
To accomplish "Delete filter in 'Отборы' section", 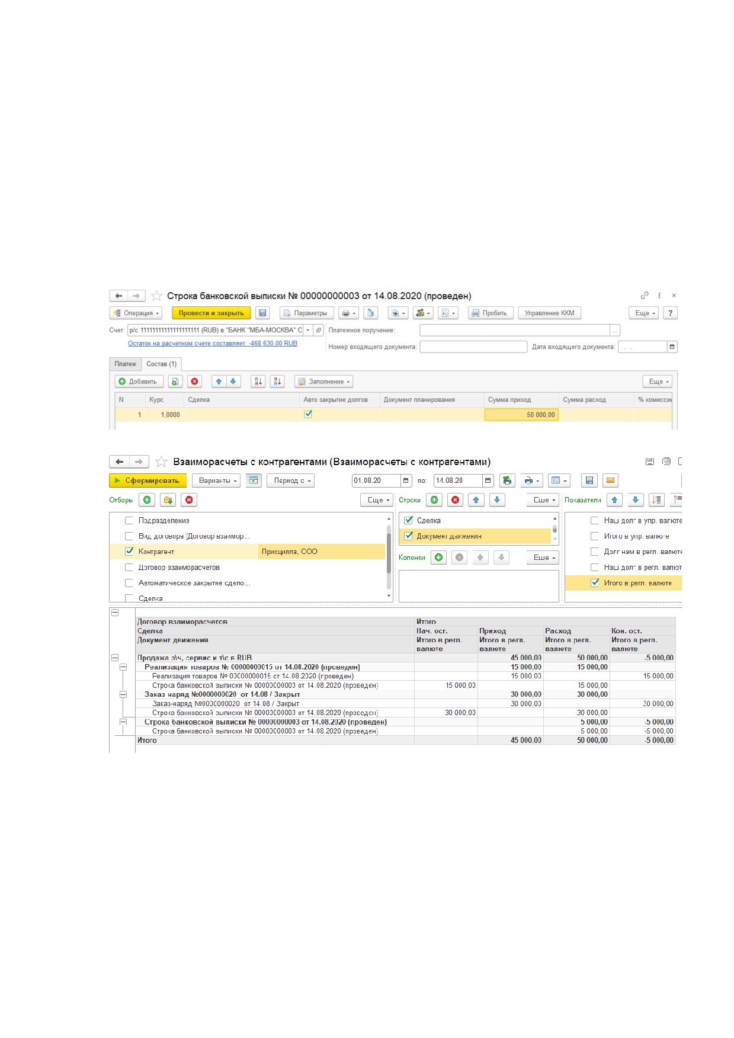I will coord(189,500).
